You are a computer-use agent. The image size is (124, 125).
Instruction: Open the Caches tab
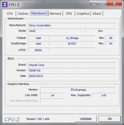point(23,13)
